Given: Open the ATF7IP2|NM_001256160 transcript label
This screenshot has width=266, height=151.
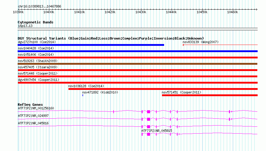Looking at the screenshot, I should click(36, 108).
